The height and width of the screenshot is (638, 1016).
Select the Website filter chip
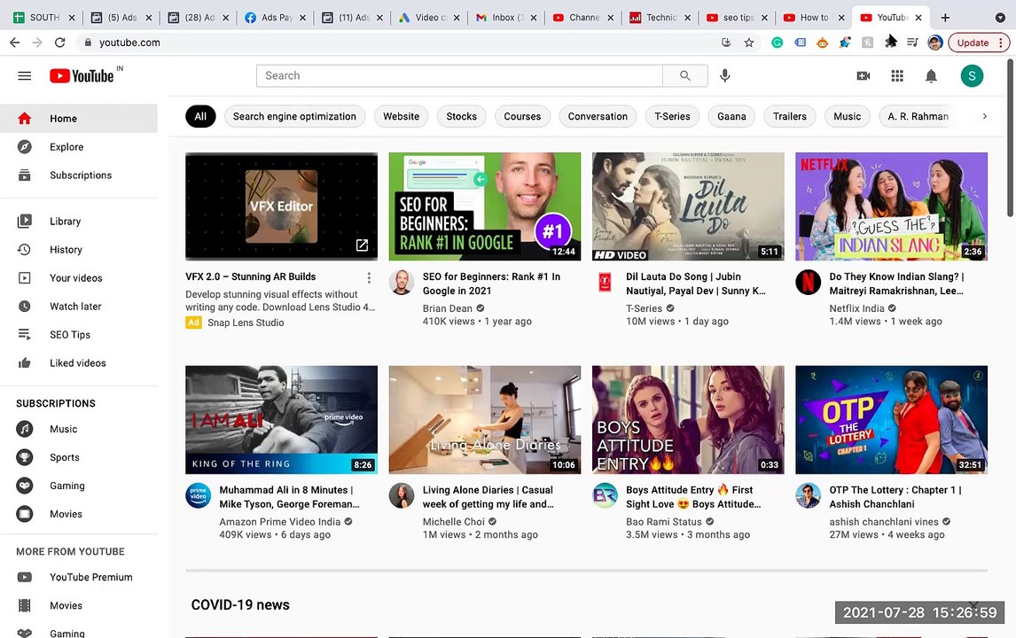pyautogui.click(x=401, y=117)
